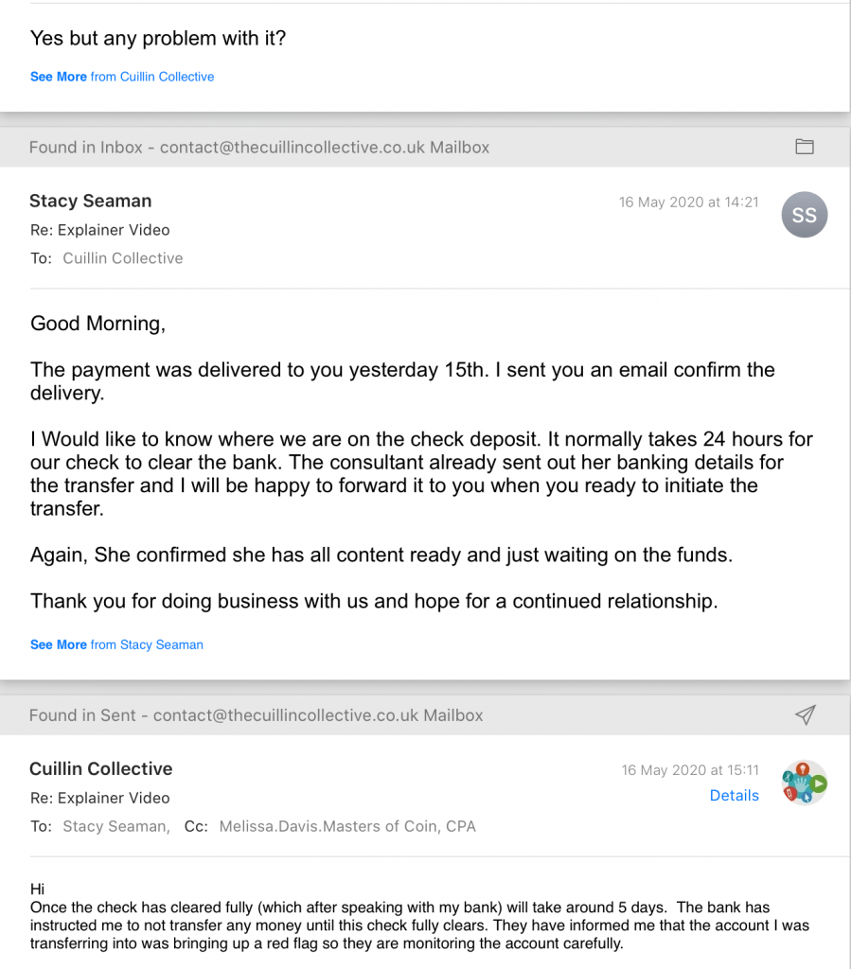Viewport: 851px width, 969px height.
Task: Click the "Yes but any problem" message text
Action: [158, 39]
